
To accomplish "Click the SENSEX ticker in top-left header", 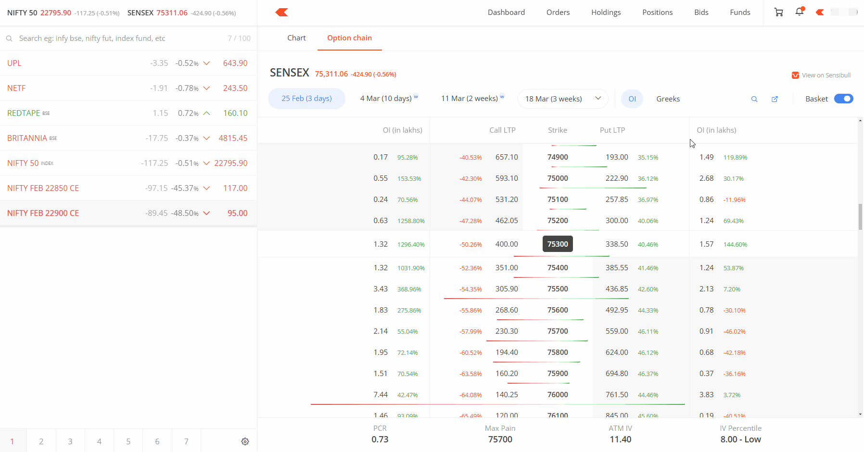I will pyautogui.click(x=181, y=13).
